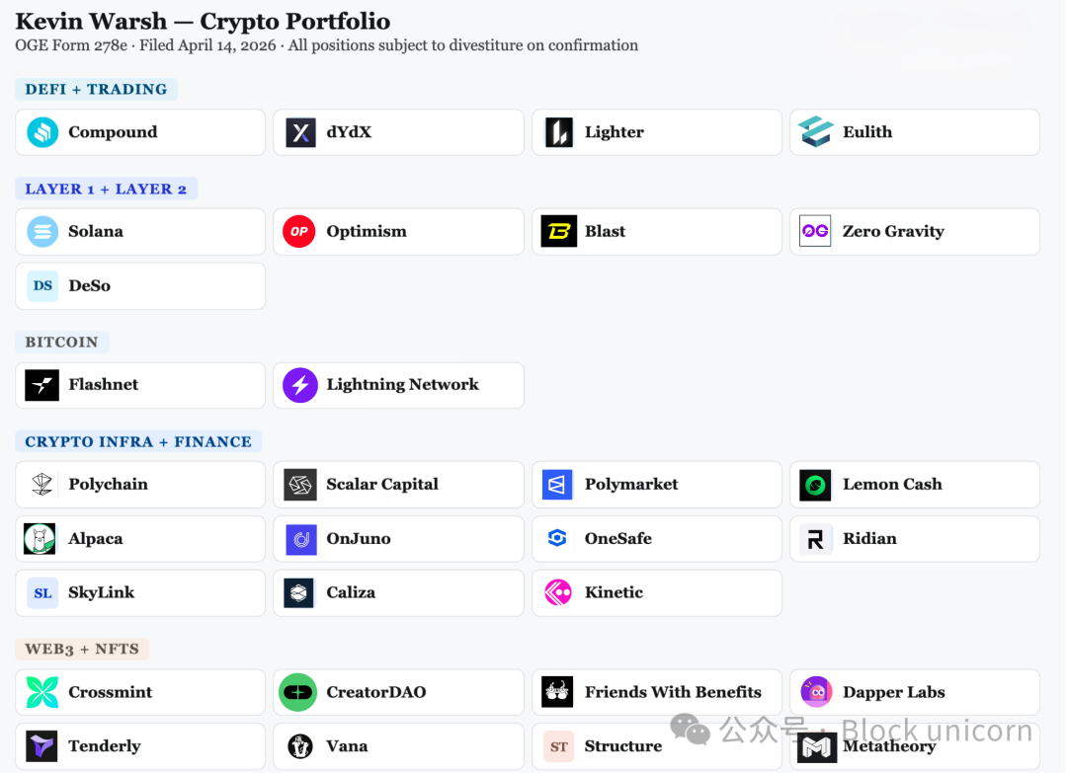
Task: Click the blue Polymarket logo icon
Action: [x=558, y=485]
